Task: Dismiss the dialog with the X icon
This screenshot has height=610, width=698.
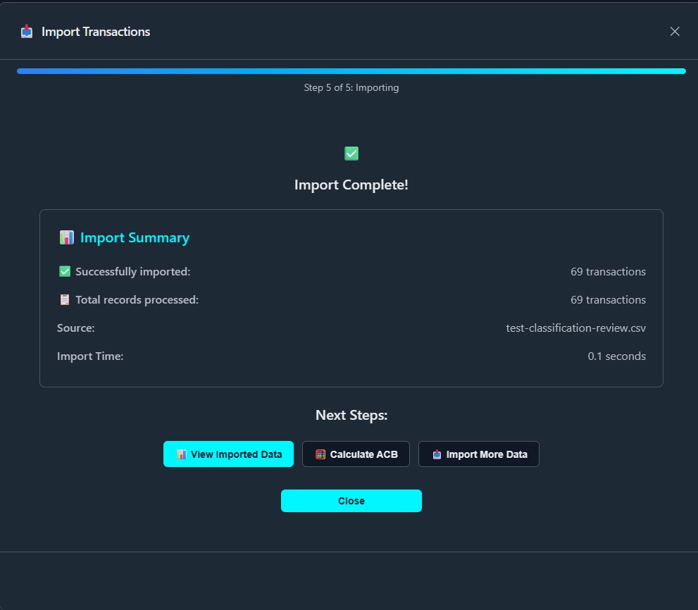Action: [x=675, y=32]
